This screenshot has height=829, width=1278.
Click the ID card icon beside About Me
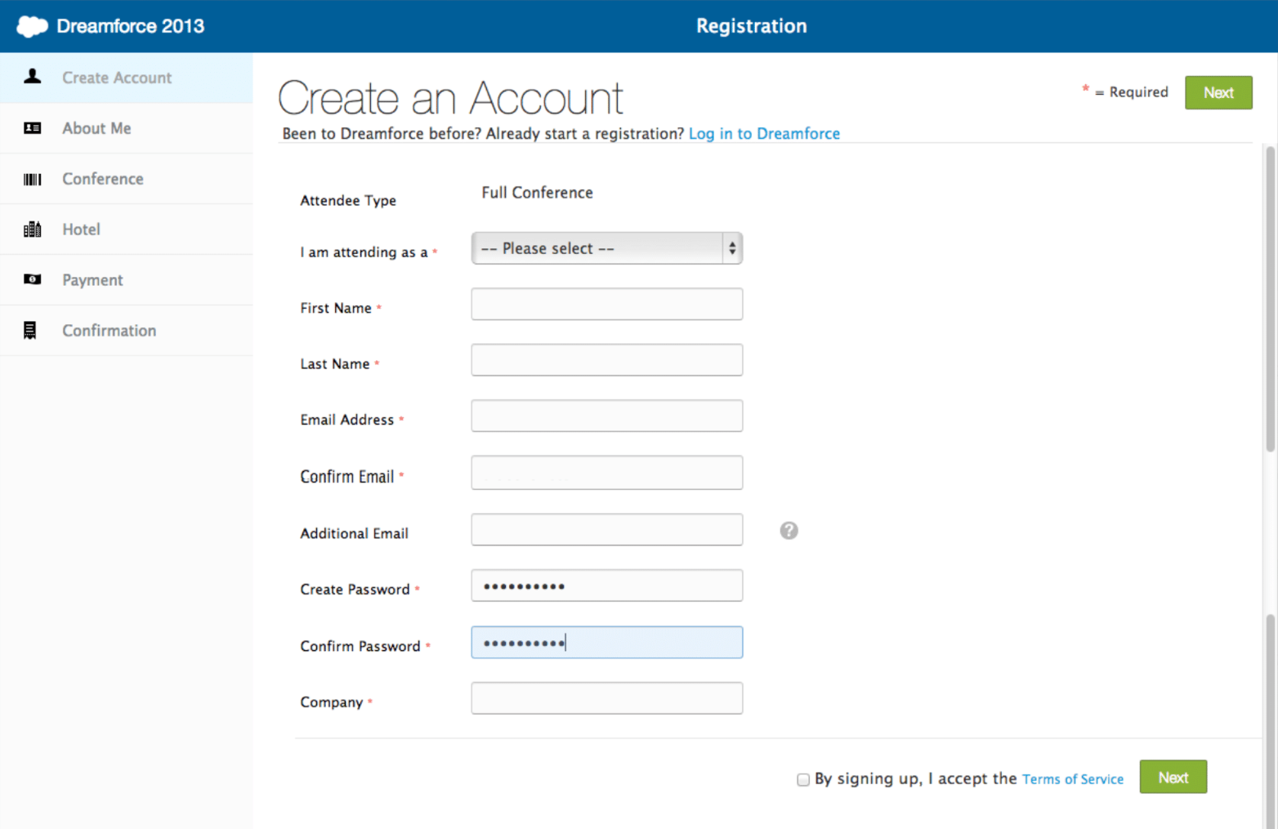coord(32,128)
